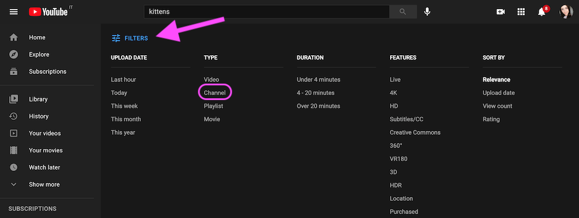Filter by Last hour upload date
This screenshot has width=579, height=218.
point(123,80)
